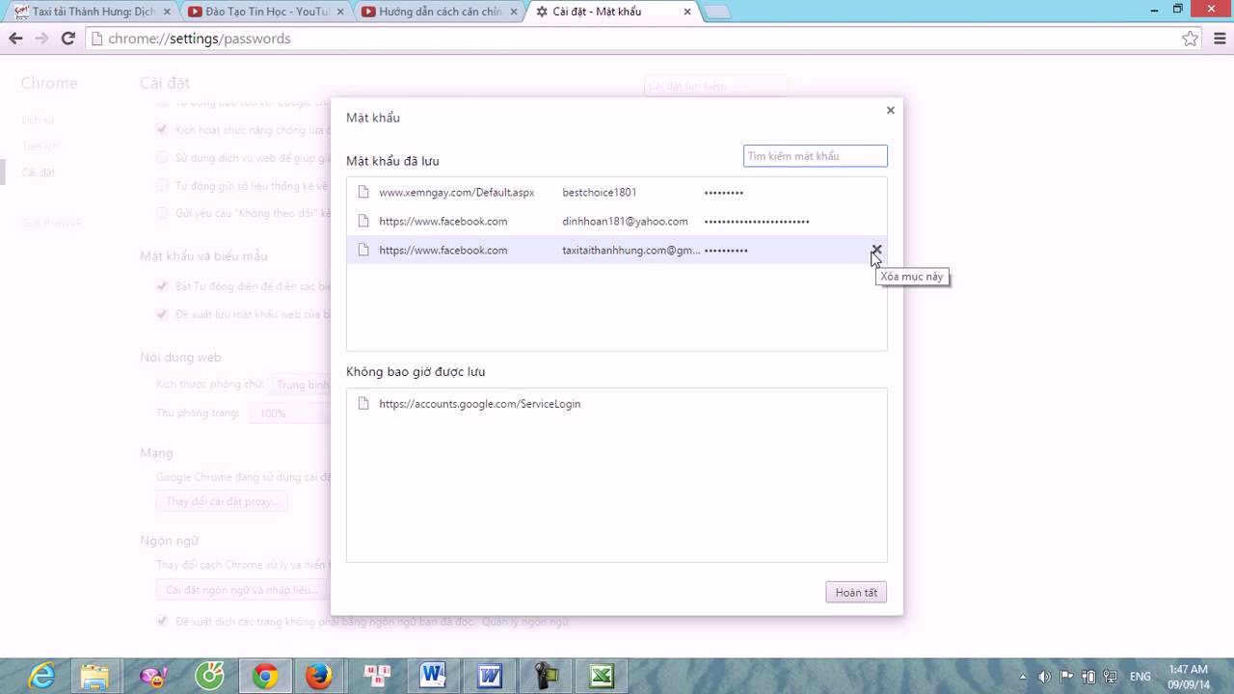Open the second Word document icon
Image resolution: width=1234 pixels, height=694 pixels.
click(489, 677)
